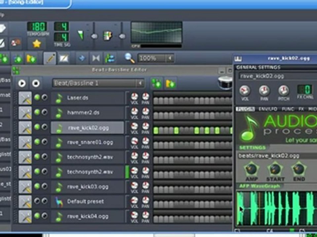Image resolution: width=317 pixels, height=237 pixels.
Task: Open track operations menu for rave_kick03.ogg
Action: click(25, 187)
